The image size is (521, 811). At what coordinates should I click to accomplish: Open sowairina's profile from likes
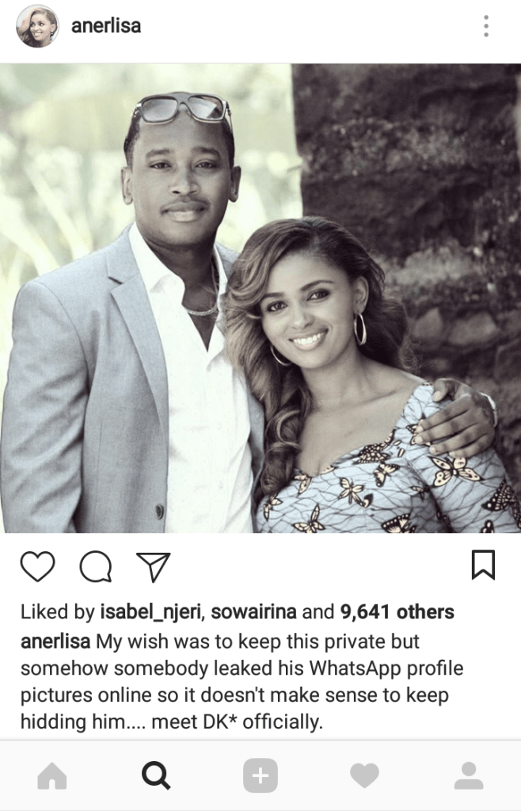[x=254, y=612]
